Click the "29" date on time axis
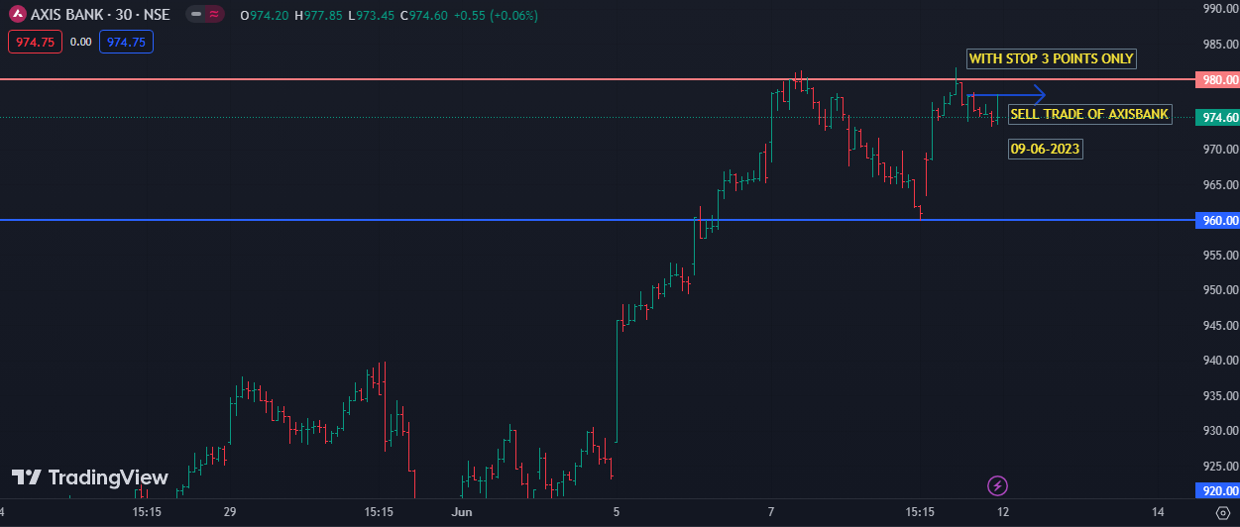Viewport: 1240px width, 527px height. click(x=230, y=512)
